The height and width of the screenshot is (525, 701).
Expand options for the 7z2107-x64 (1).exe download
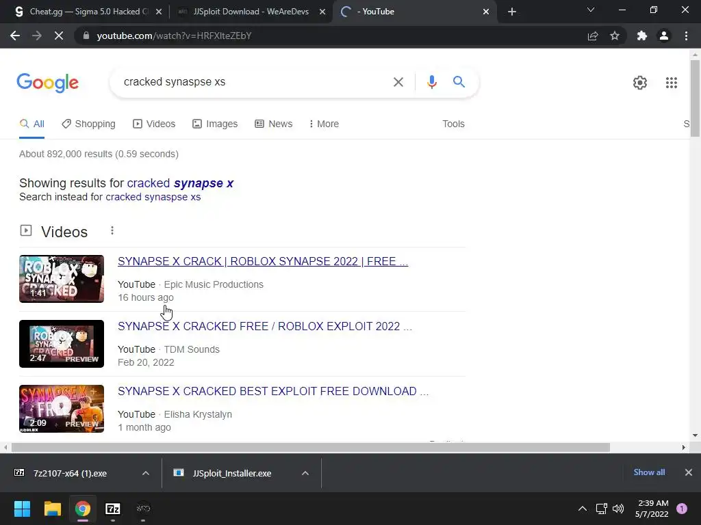pyautogui.click(x=146, y=473)
